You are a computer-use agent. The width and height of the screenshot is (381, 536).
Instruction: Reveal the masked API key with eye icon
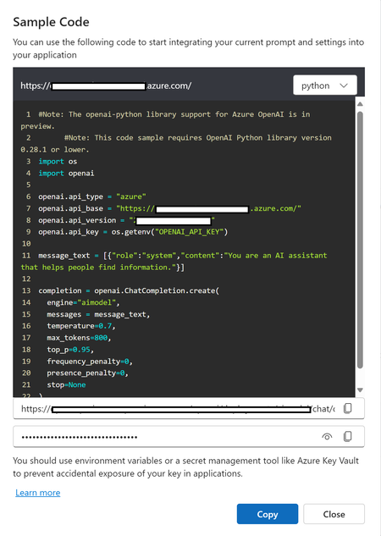coord(327,437)
